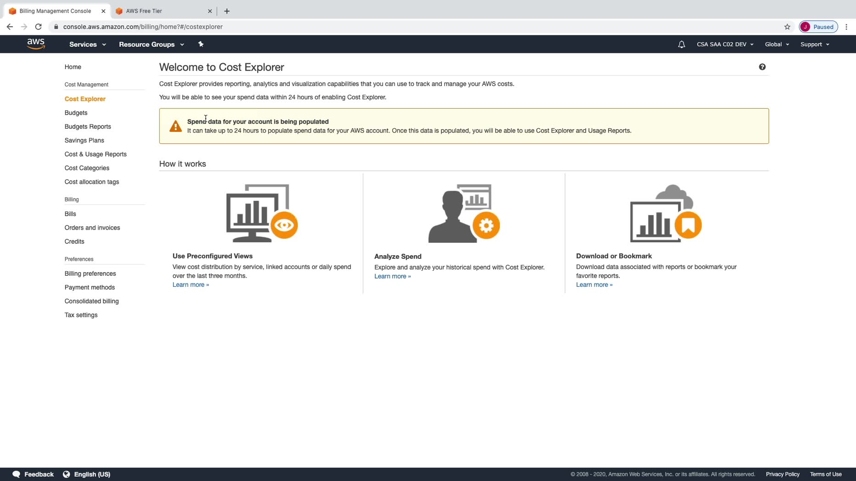Change language via English (US)

87,474
